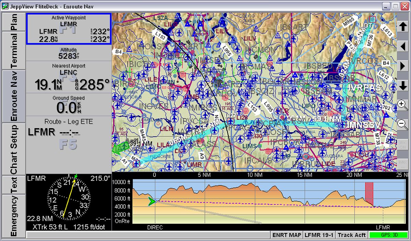Viewport: 411px width, 241px height.
Task: Pan the map right with the arrow
Action: tap(403, 66)
